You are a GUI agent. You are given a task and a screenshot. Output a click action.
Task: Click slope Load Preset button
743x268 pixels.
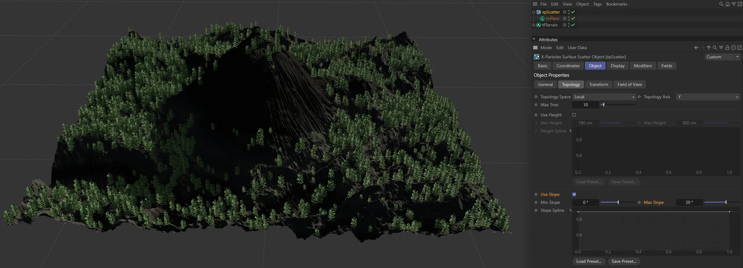point(589,261)
